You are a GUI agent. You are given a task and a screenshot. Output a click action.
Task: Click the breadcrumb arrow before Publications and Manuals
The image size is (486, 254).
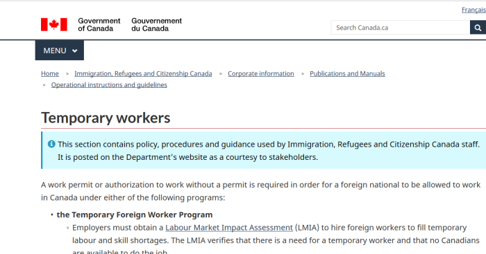pyautogui.click(x=303, y=74)
